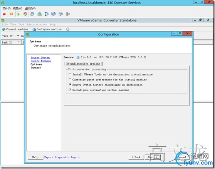Minimize the Configuration dialog
The height and width of the screenshot is (169, 215).
[x=174, y=33]
